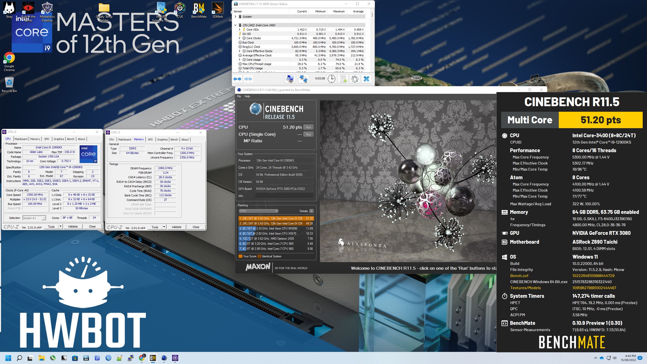Switch to SPD tab in CPU-Z Memory window
Screen dimensions: 647x364
150,140
